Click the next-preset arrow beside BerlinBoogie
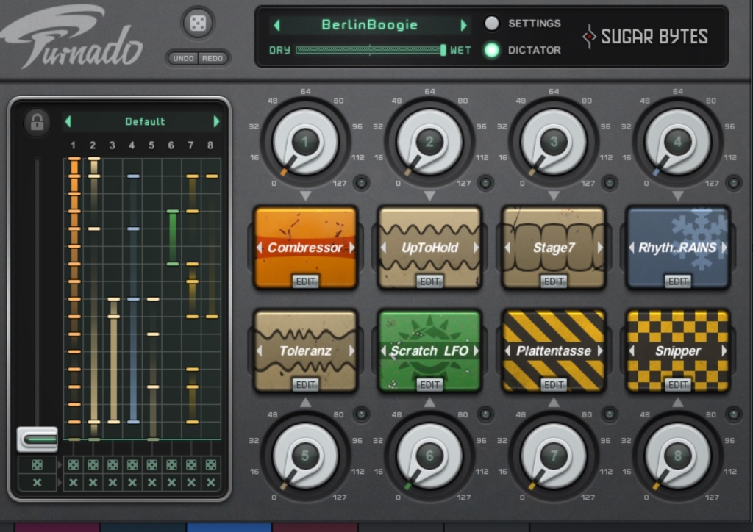 point(463,24)
